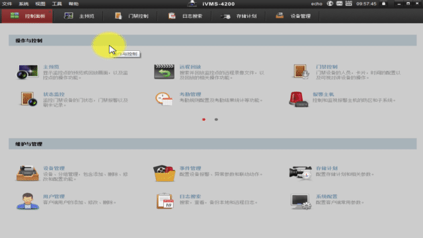The image size is (423, 238).
Task: Open the 文件 menu
Action: coord(7,4)
